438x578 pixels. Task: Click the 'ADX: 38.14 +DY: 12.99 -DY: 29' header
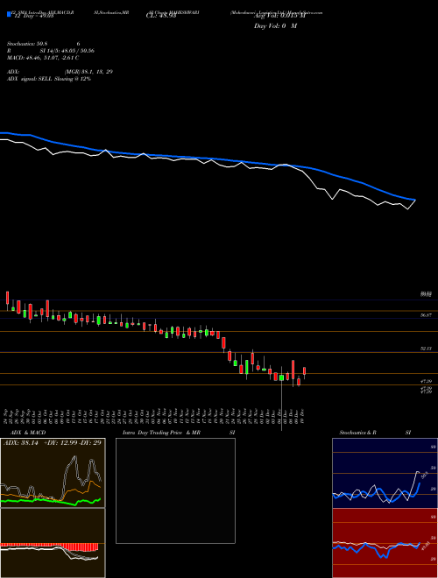point(53,443)
